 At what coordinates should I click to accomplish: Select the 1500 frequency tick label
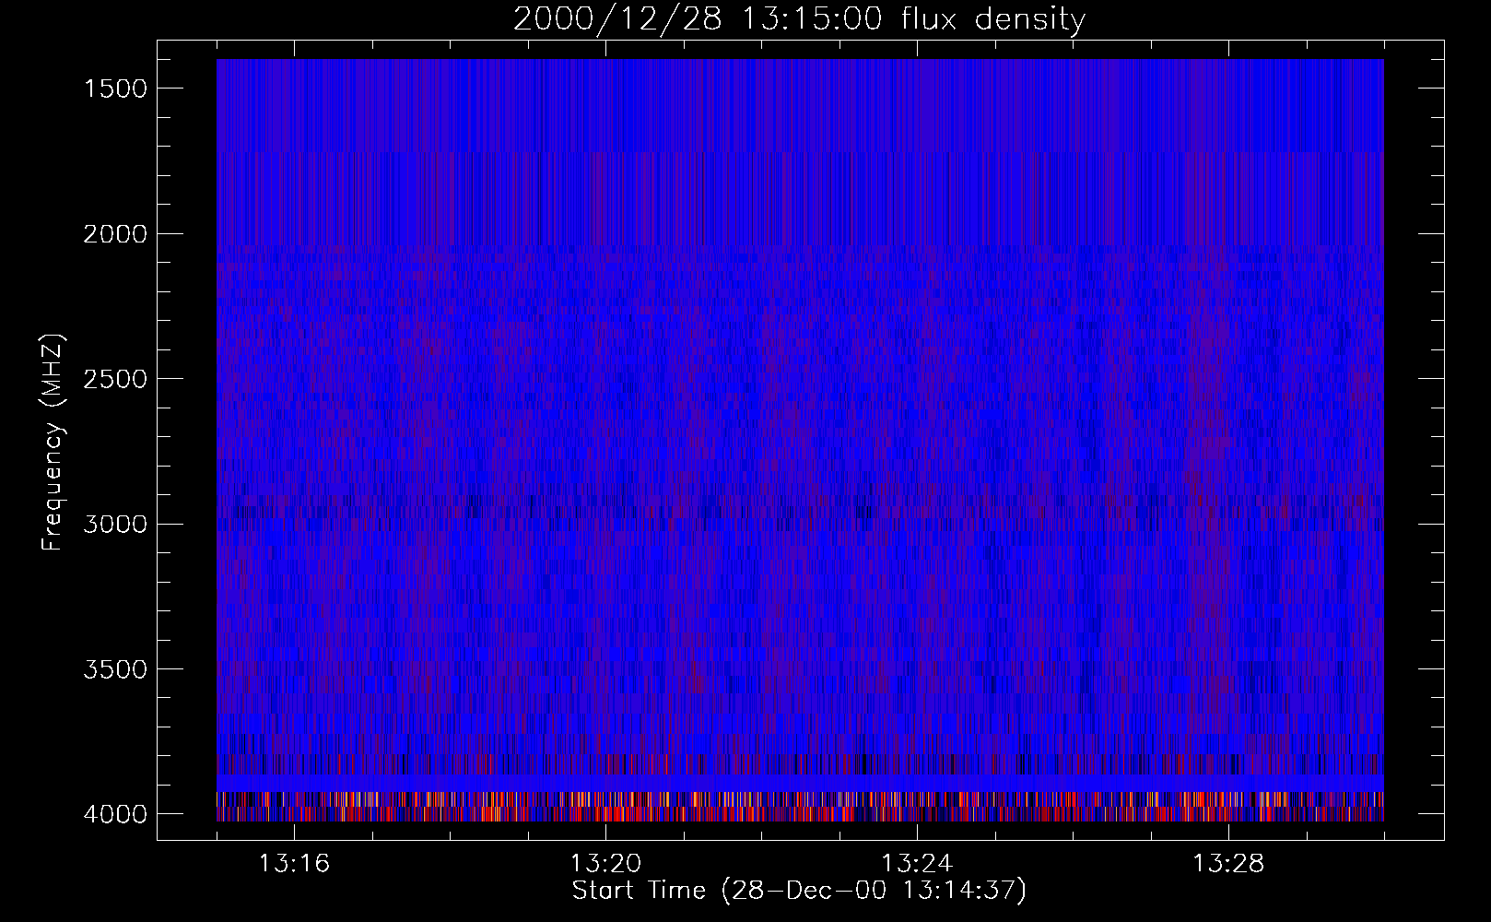(x=115, y=89)
